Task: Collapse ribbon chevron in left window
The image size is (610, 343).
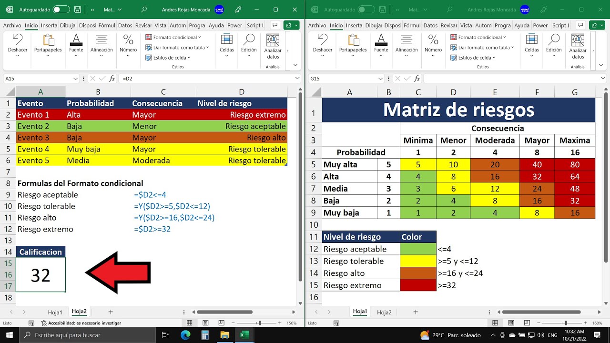Action: tap(295, 65)
